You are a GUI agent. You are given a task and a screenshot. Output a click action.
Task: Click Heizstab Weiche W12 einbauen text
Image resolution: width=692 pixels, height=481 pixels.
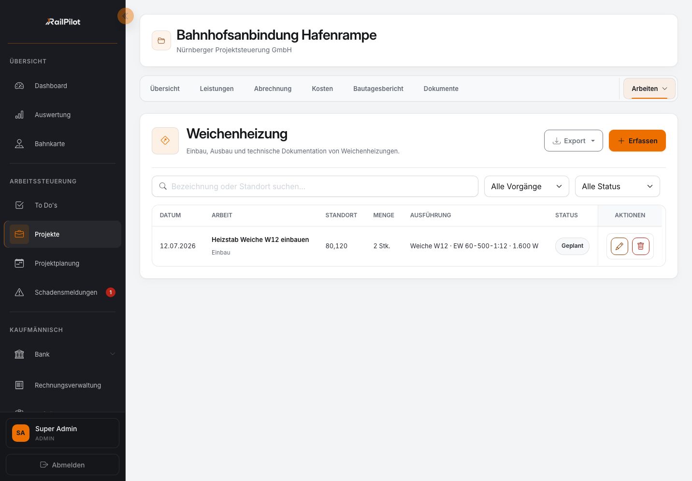point(260,240)
